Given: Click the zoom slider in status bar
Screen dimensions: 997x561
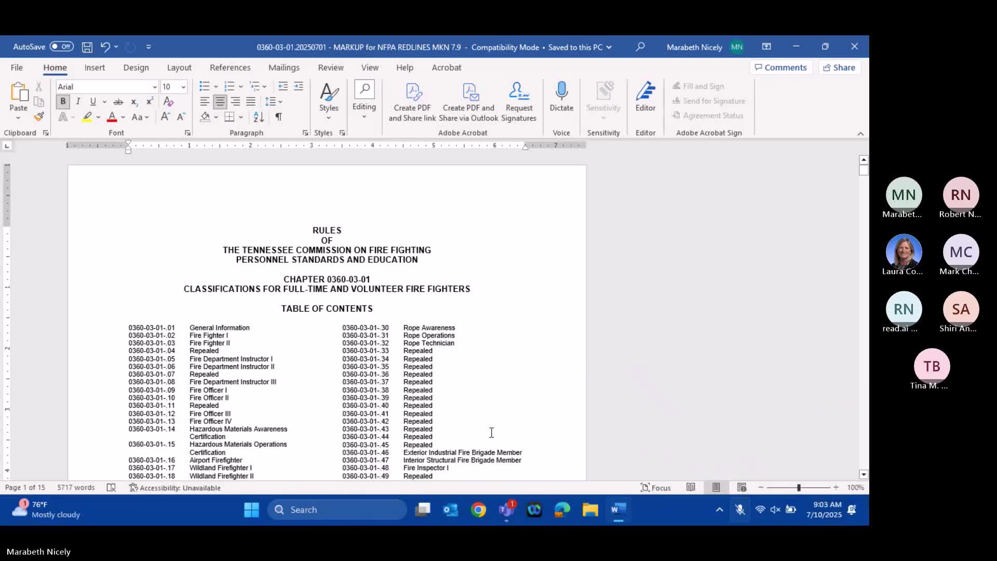Looking at the screenshot, I should pyautogui.click(x=799, y=488).
